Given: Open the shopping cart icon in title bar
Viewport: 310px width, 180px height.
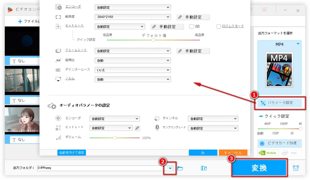Looking at the screenshot, I should click(264, 9).
